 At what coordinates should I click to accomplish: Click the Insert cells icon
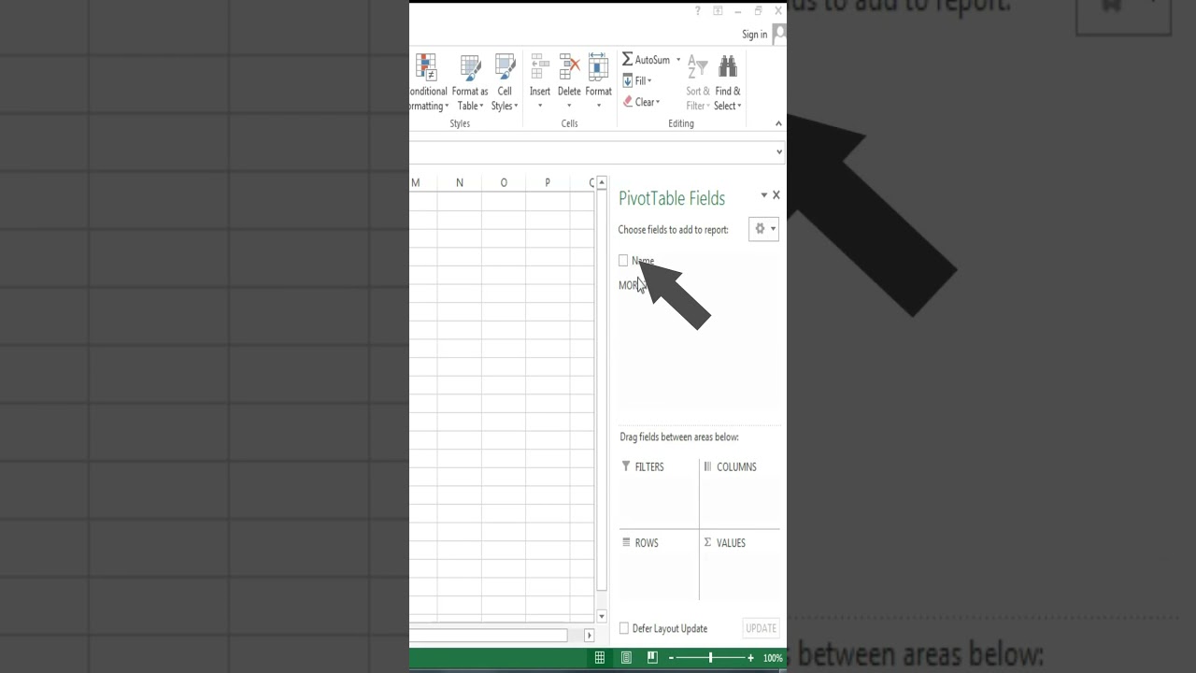click(x=540, y=67)
